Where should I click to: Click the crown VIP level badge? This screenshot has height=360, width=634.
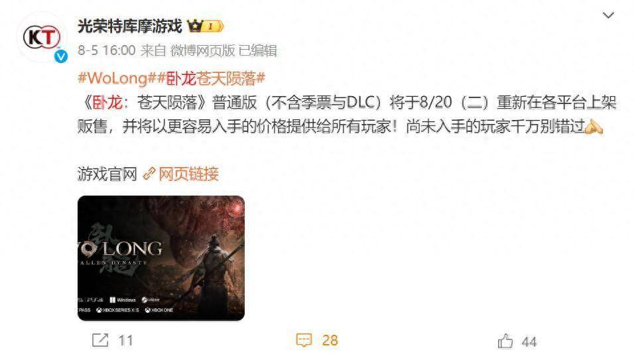205,27
